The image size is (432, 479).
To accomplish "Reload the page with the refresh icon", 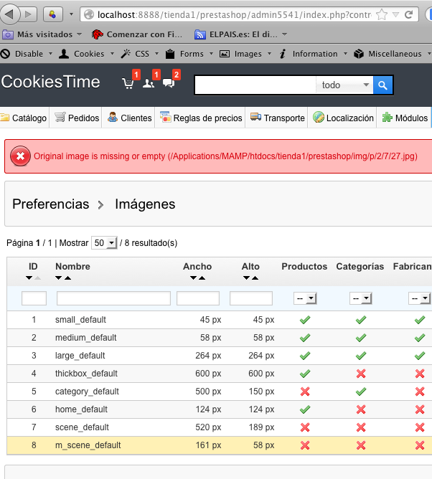I will pos(409,14).
